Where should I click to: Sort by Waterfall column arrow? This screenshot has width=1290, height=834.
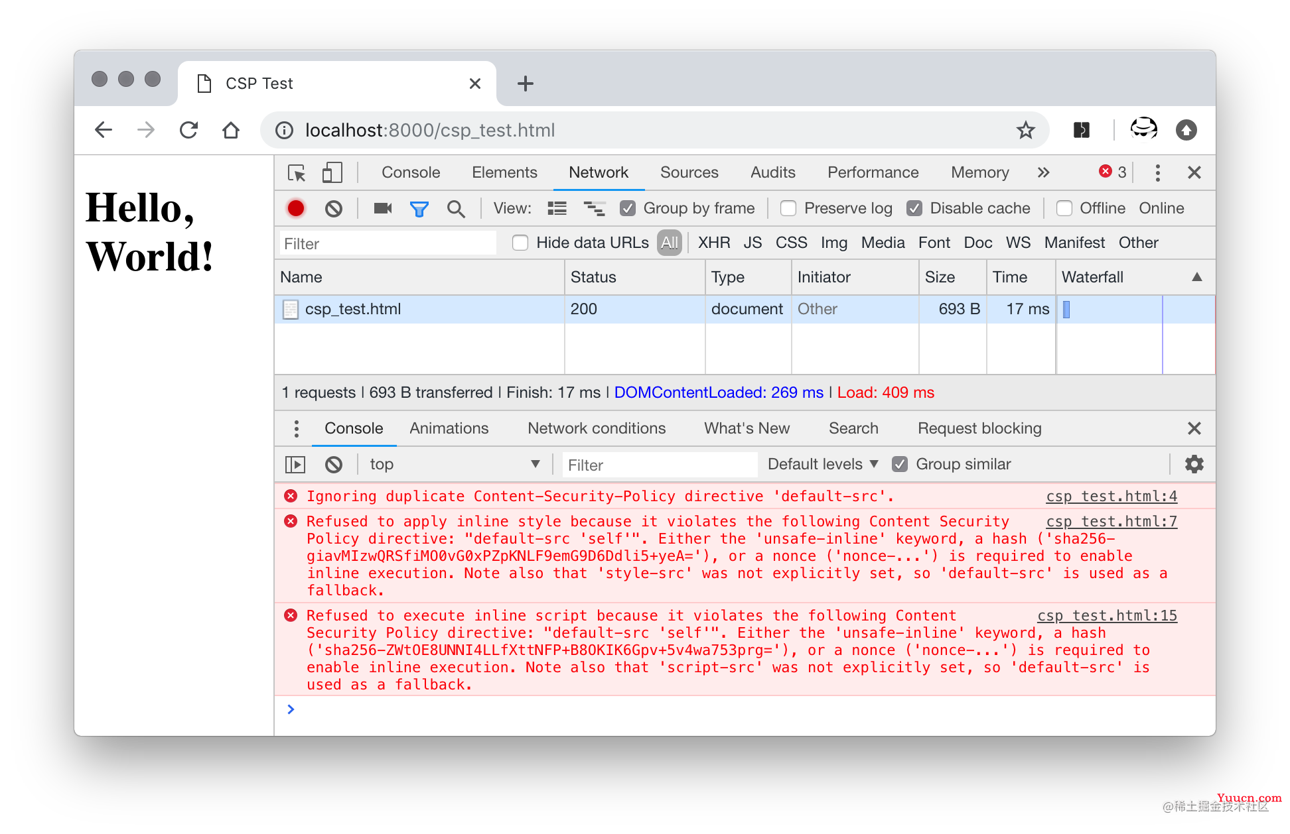click(1197, 277)
